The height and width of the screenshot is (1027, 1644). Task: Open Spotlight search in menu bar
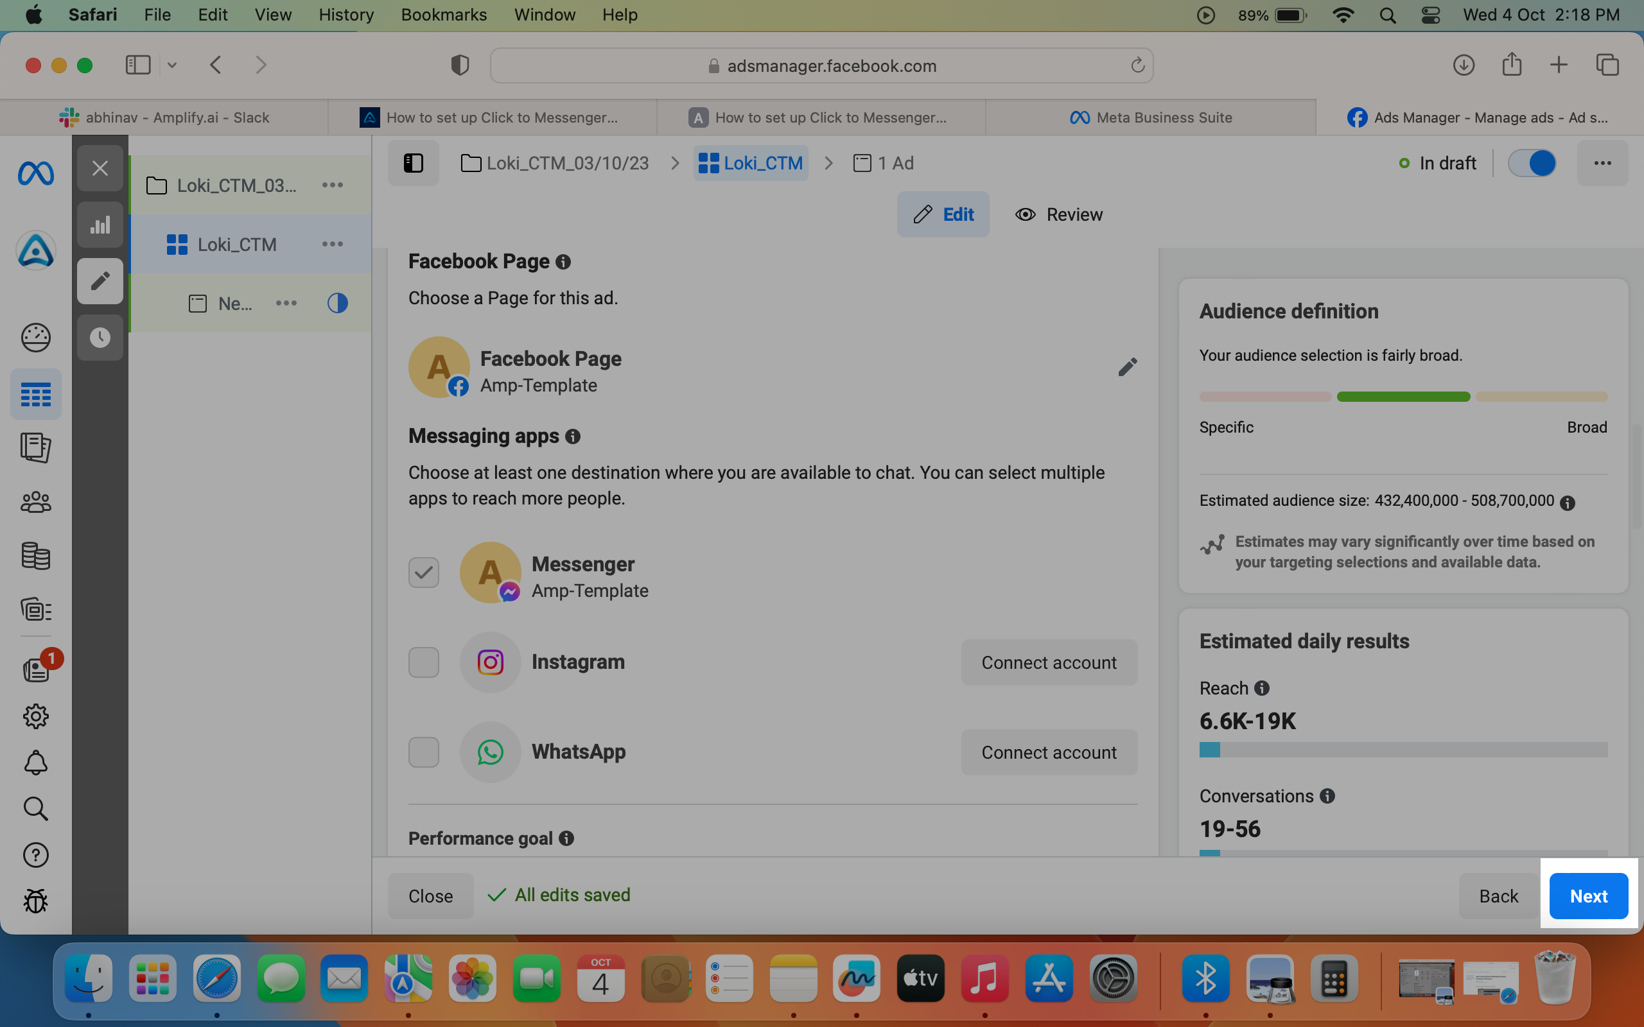point(1388,15)
